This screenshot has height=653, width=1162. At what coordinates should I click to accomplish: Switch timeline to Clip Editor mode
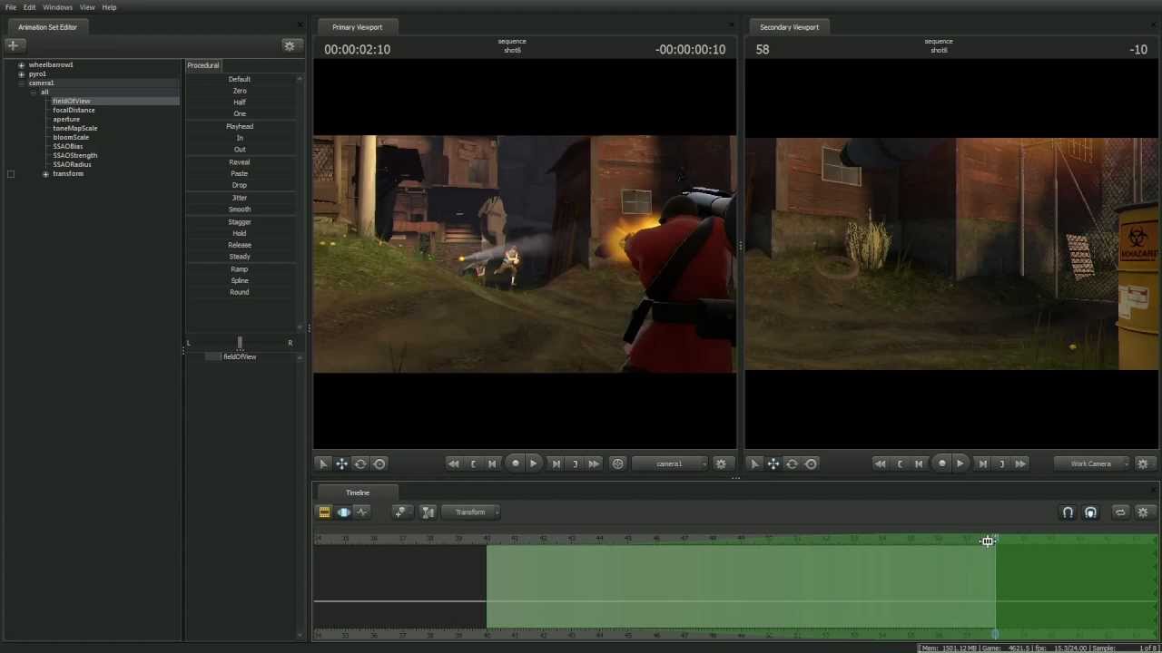[324, 512]
